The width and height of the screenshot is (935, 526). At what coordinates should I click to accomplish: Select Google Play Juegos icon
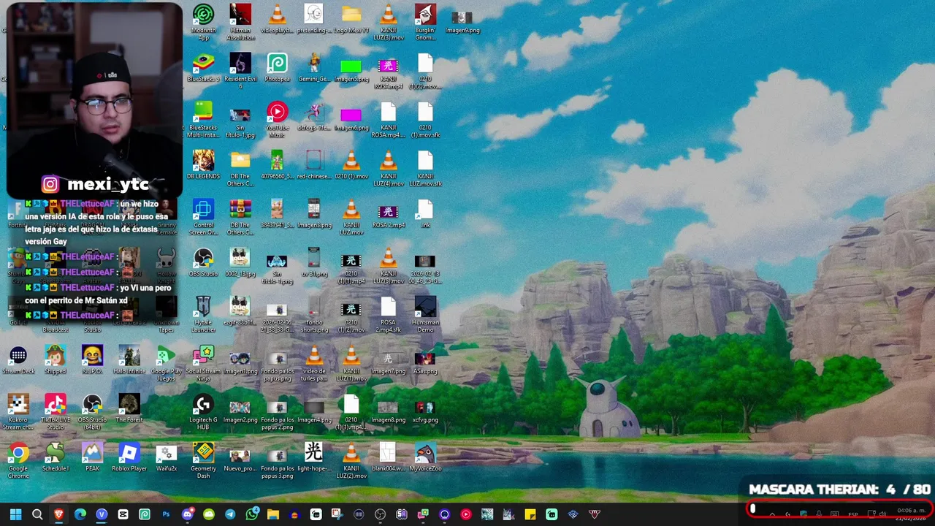coord(167,363)
